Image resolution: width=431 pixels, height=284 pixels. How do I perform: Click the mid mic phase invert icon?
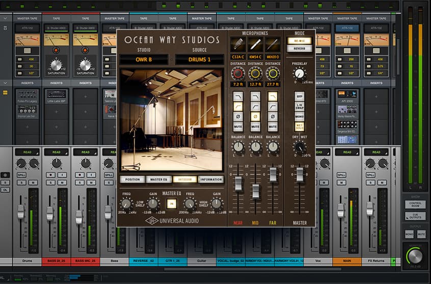coord(255,116)
